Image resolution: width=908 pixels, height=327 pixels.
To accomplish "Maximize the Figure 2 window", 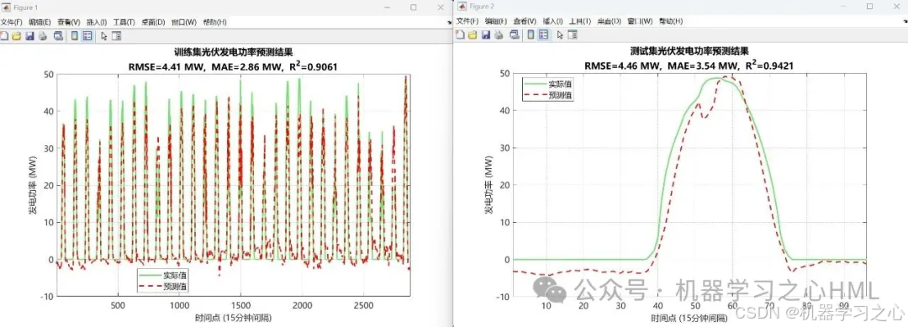I will tap(870, 7).
